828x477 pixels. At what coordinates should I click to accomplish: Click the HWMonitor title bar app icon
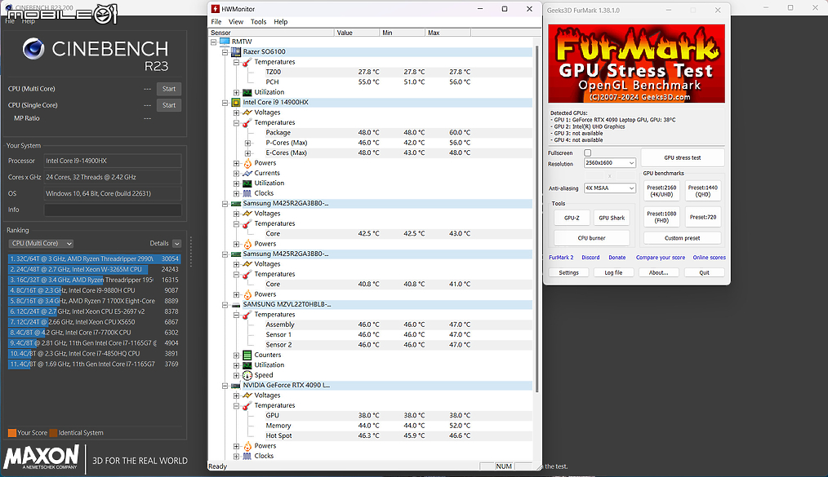[215, 9]
